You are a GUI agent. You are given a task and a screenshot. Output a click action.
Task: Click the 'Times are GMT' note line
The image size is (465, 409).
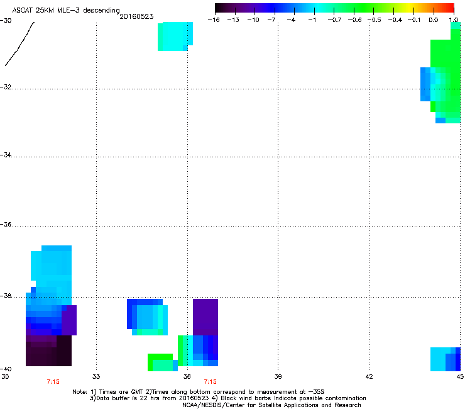[x=199, y=392]
